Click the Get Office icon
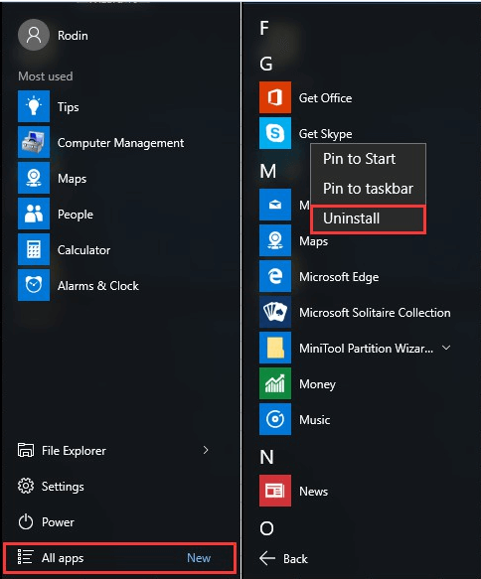This screenshot has height=579, width=481. (275, 97)
